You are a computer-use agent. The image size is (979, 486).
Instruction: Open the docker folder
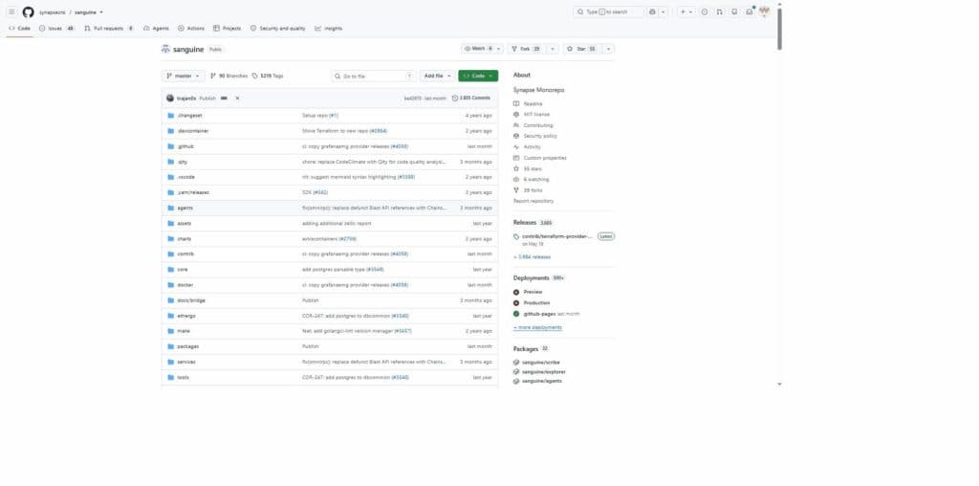185,285
